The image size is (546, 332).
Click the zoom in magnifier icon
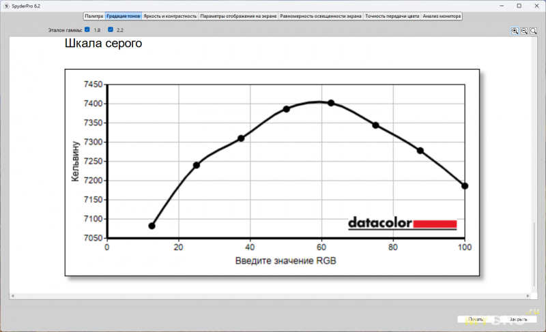click(x=515, y=31)
